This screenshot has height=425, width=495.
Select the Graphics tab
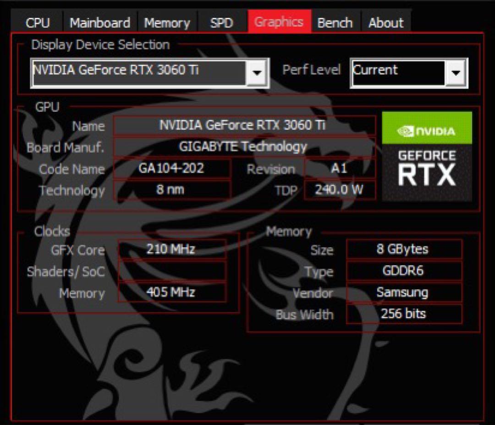[280, 21]
